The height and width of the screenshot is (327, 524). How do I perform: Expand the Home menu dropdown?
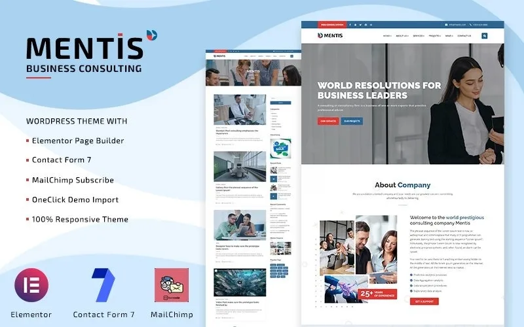pos(387,36)
